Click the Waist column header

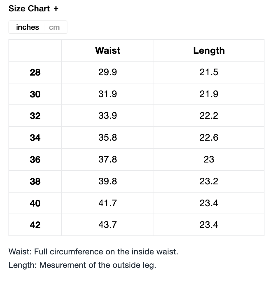(108, 50)
